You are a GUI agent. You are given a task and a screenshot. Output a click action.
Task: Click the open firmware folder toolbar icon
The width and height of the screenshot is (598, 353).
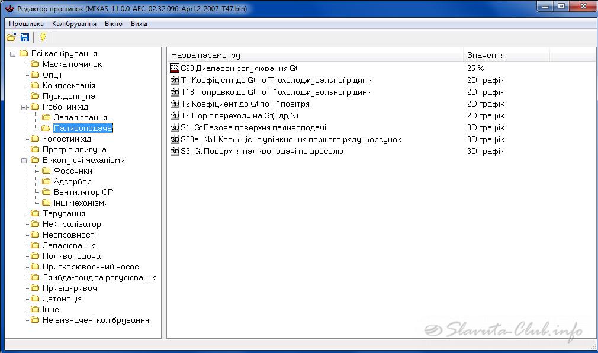tap(11, 37)
